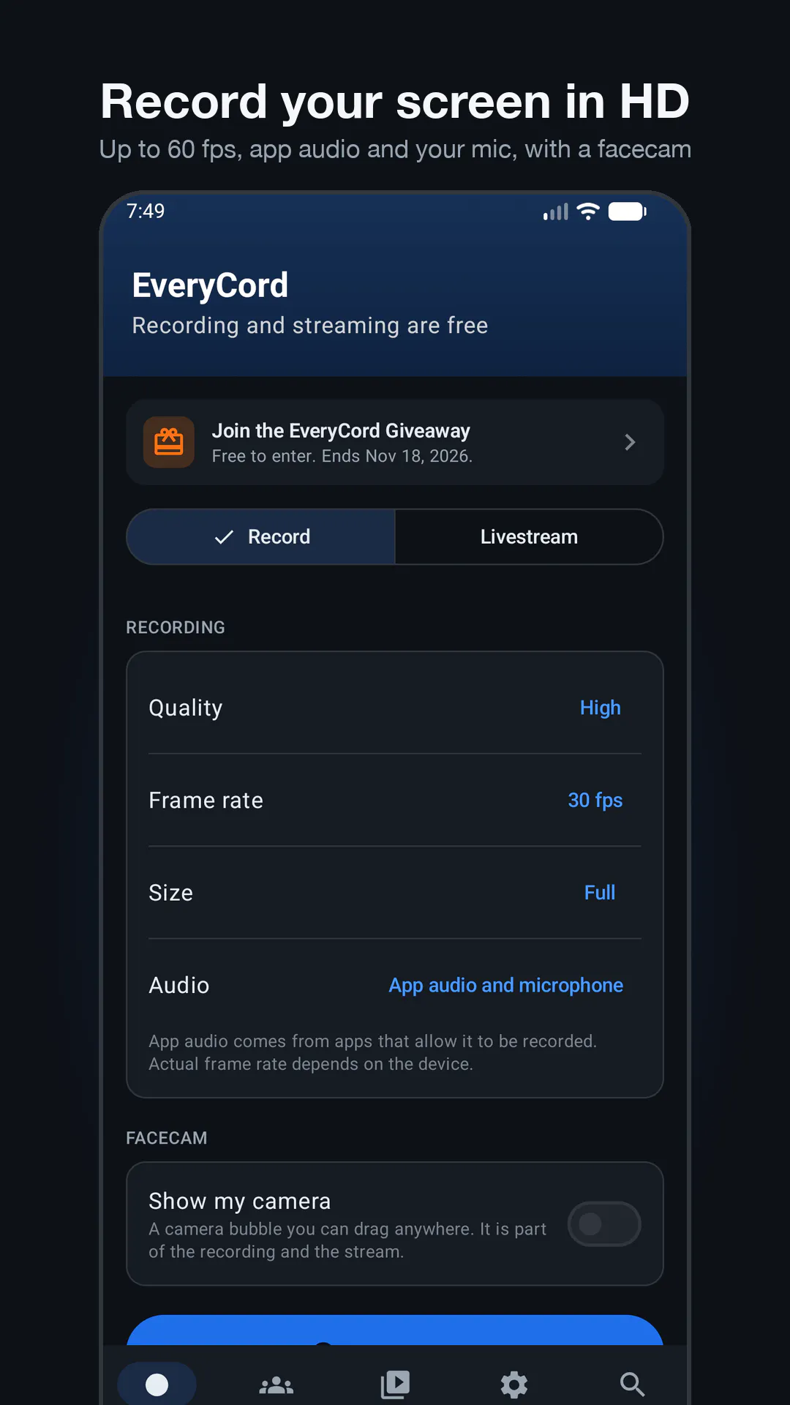
Task: Tap 'Recording and streaming are free' subtitle
Action: 310,326
